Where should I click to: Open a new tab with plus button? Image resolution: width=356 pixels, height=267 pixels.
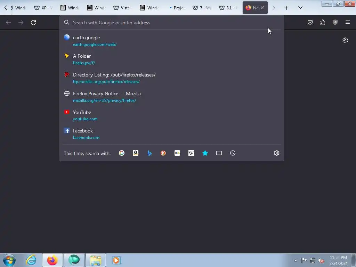coord(286,8)
